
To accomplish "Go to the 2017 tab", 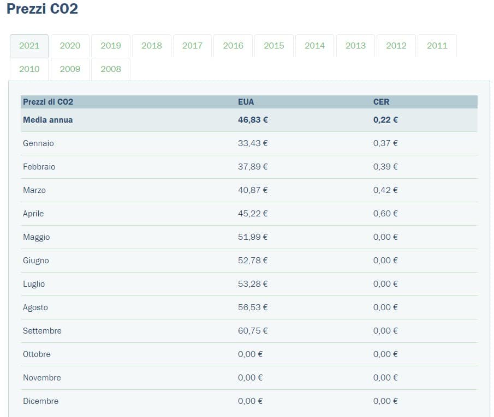I will [192, 46].
